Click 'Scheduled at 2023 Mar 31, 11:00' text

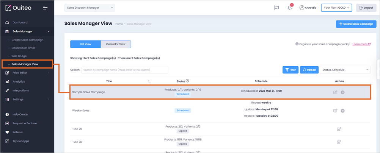click(261, 91)
